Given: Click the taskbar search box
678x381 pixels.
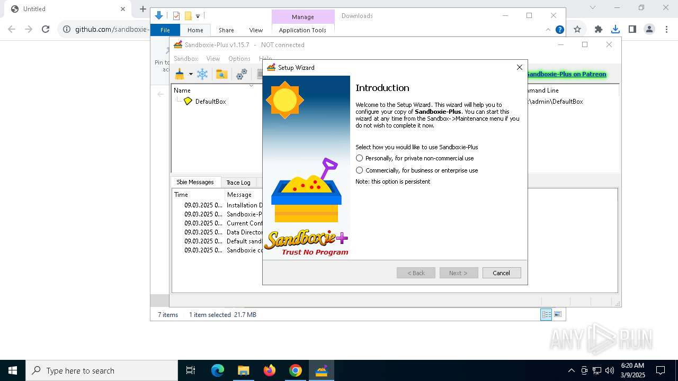Looking at the screenshot, I should click(x=102, y=370).
